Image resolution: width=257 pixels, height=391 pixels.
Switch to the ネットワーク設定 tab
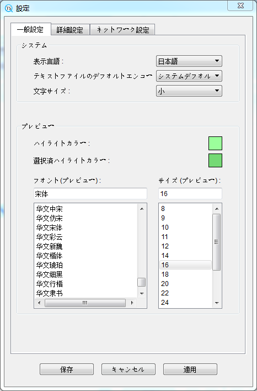tap(122, 30)
